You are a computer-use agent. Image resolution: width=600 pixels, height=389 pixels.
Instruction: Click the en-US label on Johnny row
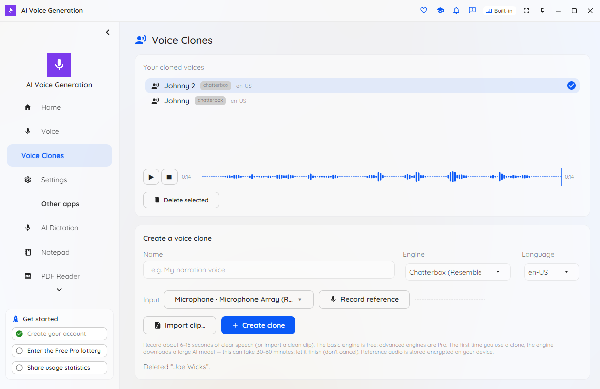coord(238,101)
